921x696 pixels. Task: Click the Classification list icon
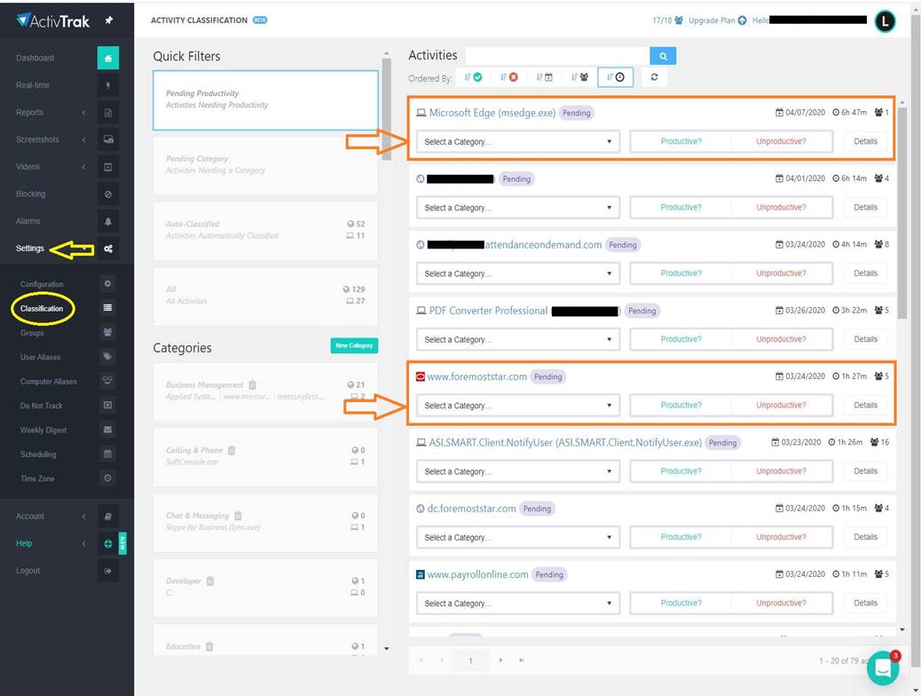coord(107,308)
